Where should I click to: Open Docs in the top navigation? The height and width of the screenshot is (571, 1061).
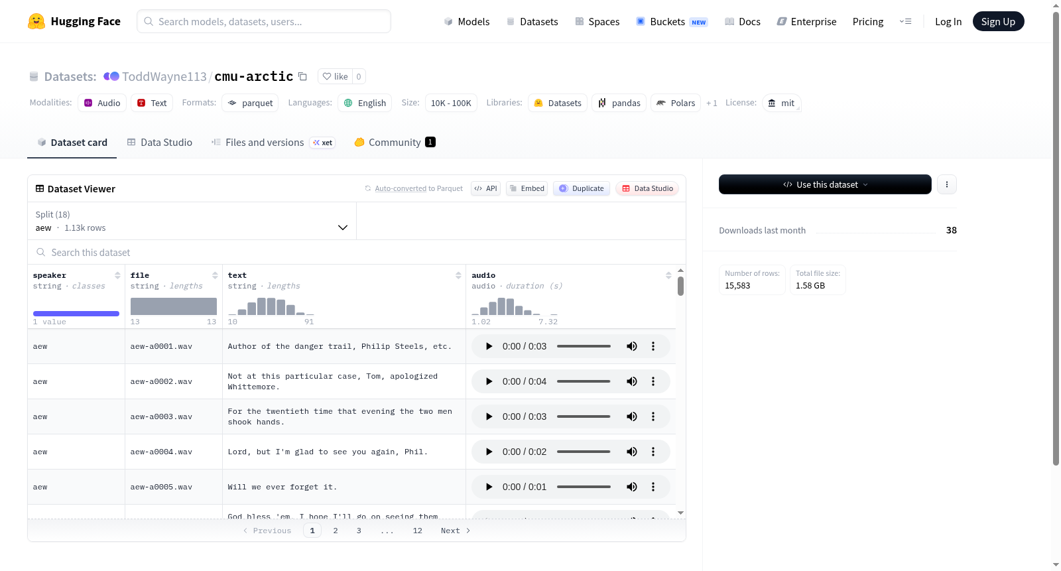tap(743, 21)
